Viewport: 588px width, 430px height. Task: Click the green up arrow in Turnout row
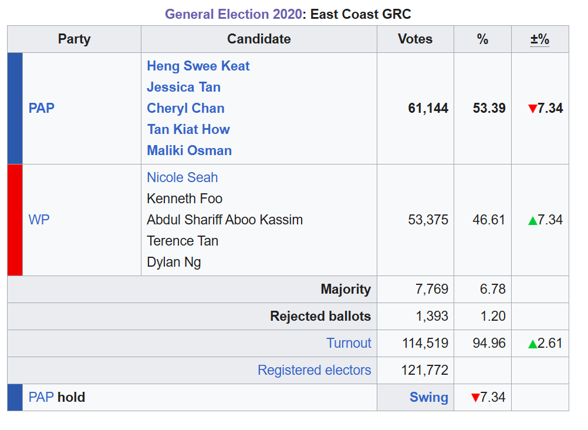click(x=532, y=344)
